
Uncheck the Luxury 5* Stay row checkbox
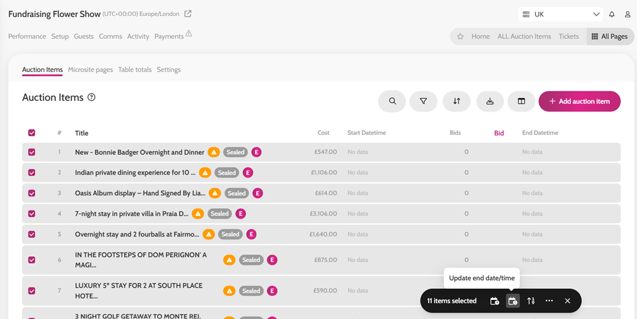coord(31,291)
